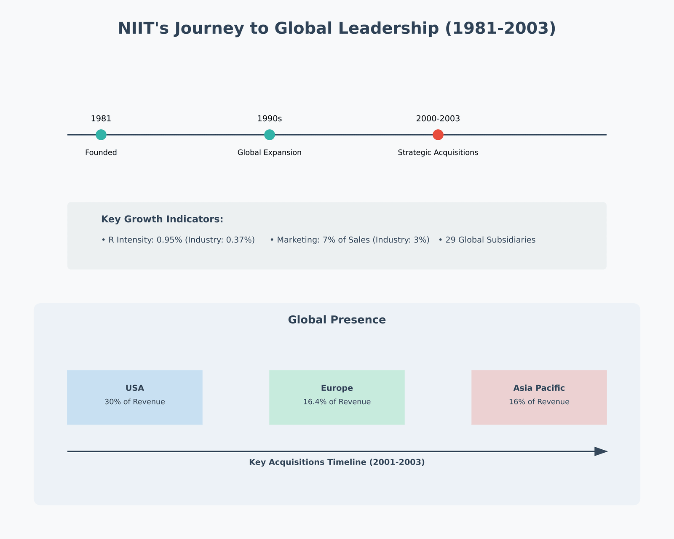The width and height of the screenshot is (674, 539).
Task: Click 'Marketing: 7% of Sales (Industry: 3%)' bullet
Action: pos(350,240)
